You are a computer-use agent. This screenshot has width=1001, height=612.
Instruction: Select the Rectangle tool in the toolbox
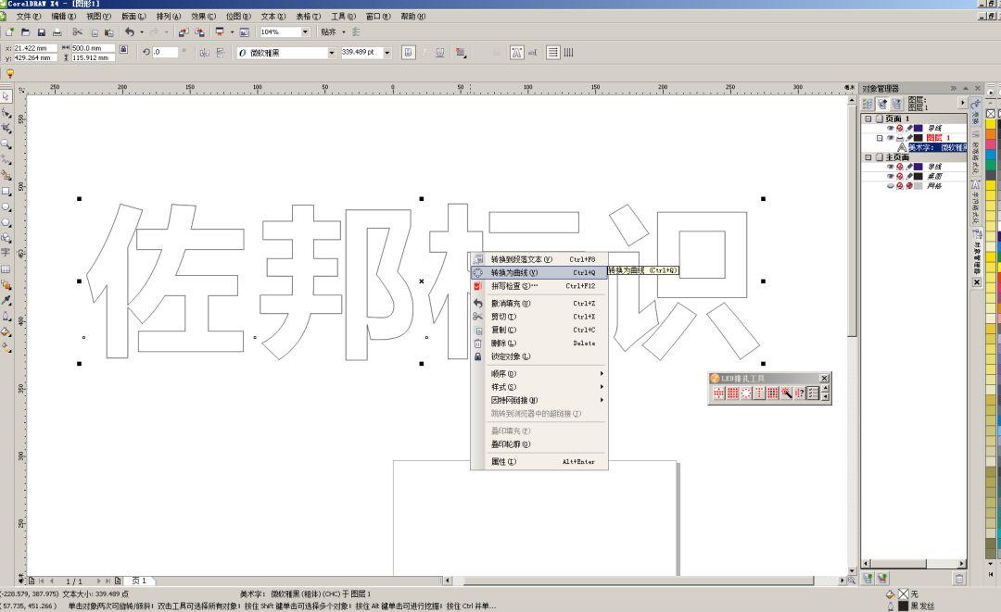[6, 192]
